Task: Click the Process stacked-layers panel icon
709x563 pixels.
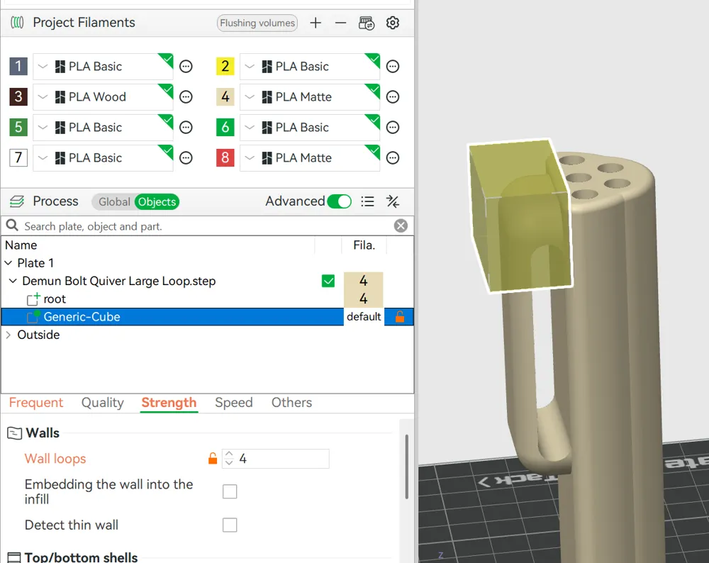Action: click(x=16, y=201)
